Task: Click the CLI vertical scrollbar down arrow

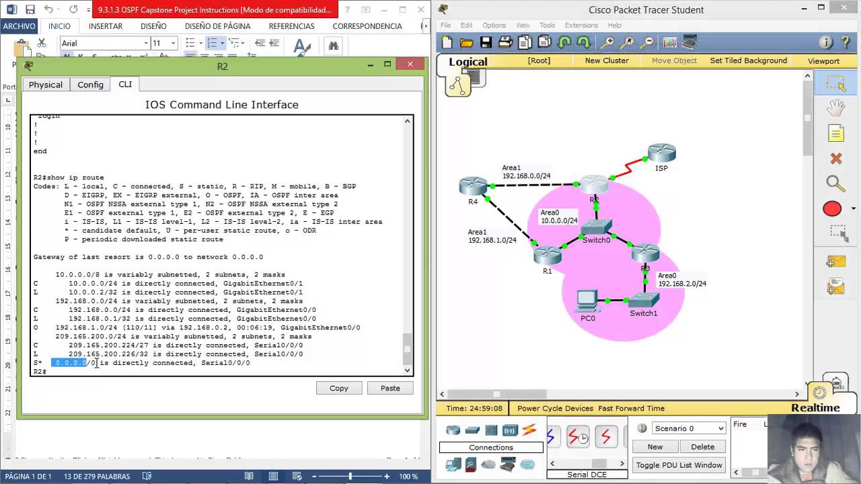Action: point(407,370)
